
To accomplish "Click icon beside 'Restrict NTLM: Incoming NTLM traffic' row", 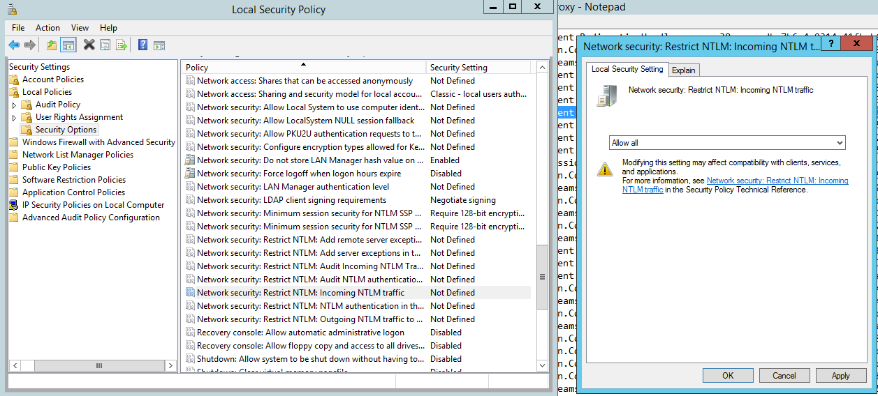I will click(190, 293).
